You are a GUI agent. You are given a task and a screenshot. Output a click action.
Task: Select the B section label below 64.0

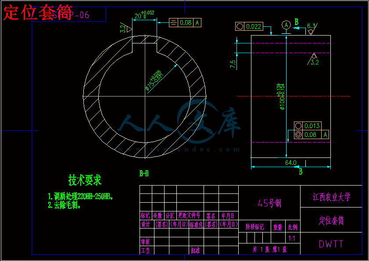[301, 172]
